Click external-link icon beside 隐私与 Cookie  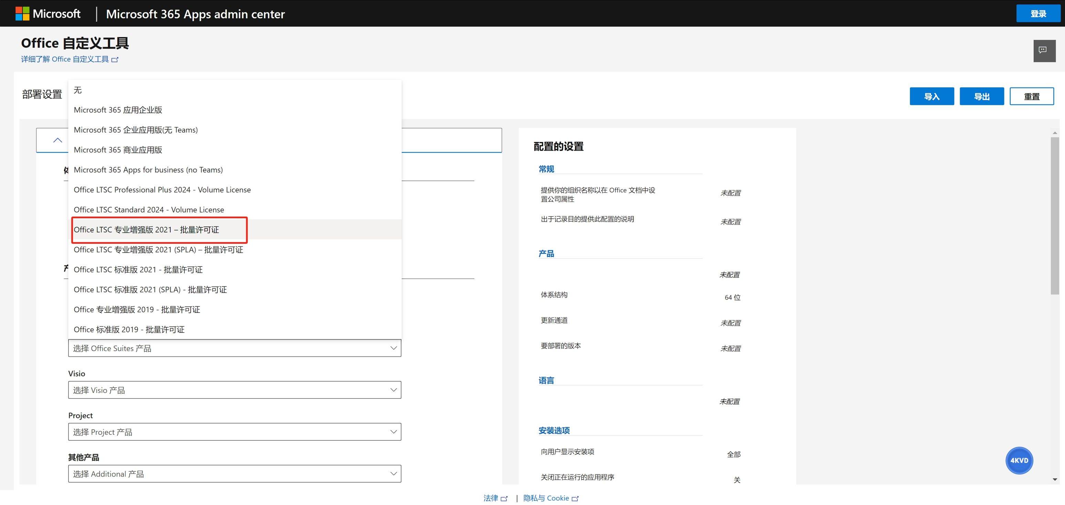click(575, 499)
